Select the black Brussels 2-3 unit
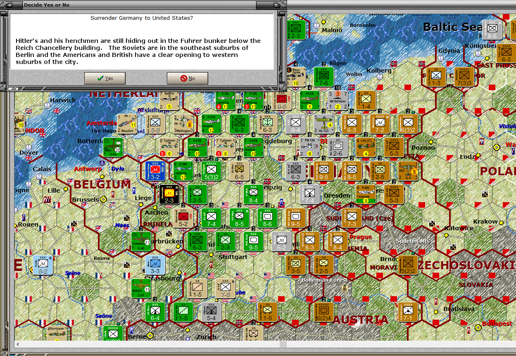The width and height of the screenshot is (516, 356). click(x=169, y=194)
